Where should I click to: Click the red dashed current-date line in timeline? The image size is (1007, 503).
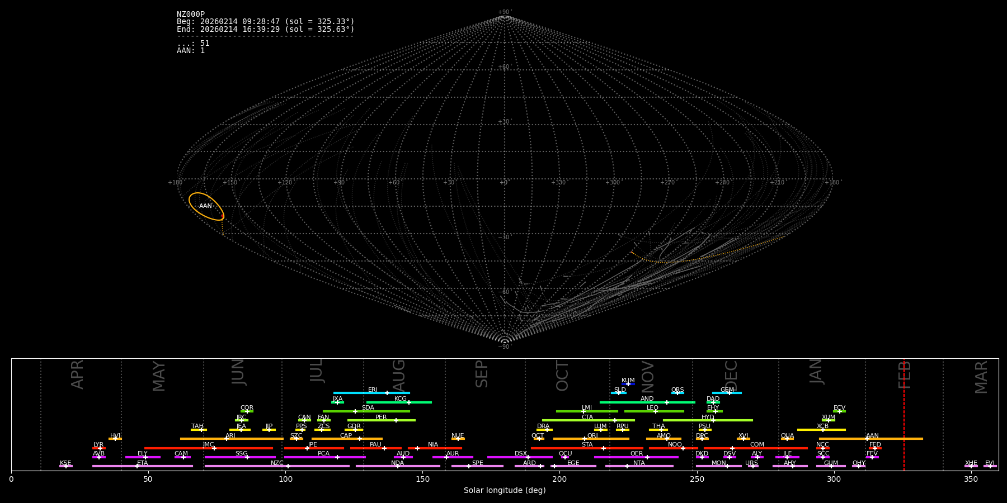pyautogui.click(x=904, y=414)
